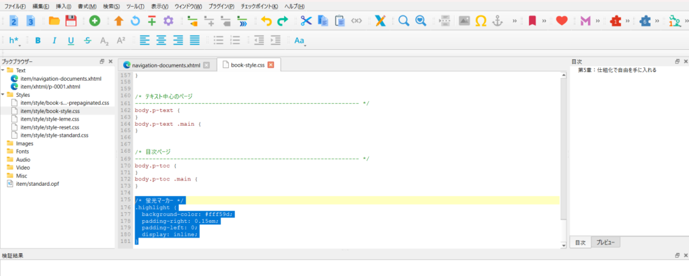Open the h* heading style dropdown
The height and width of the screenshot is (276, 689).
tap(15, 40)
